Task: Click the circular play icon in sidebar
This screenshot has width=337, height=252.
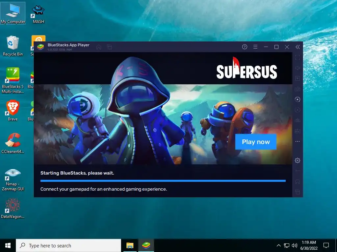Action: [298, 99]
